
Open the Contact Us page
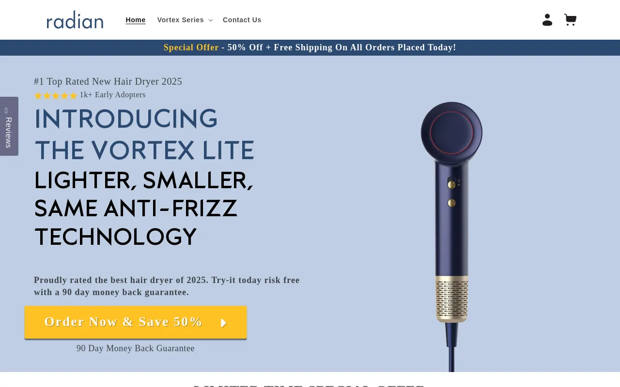242,20
